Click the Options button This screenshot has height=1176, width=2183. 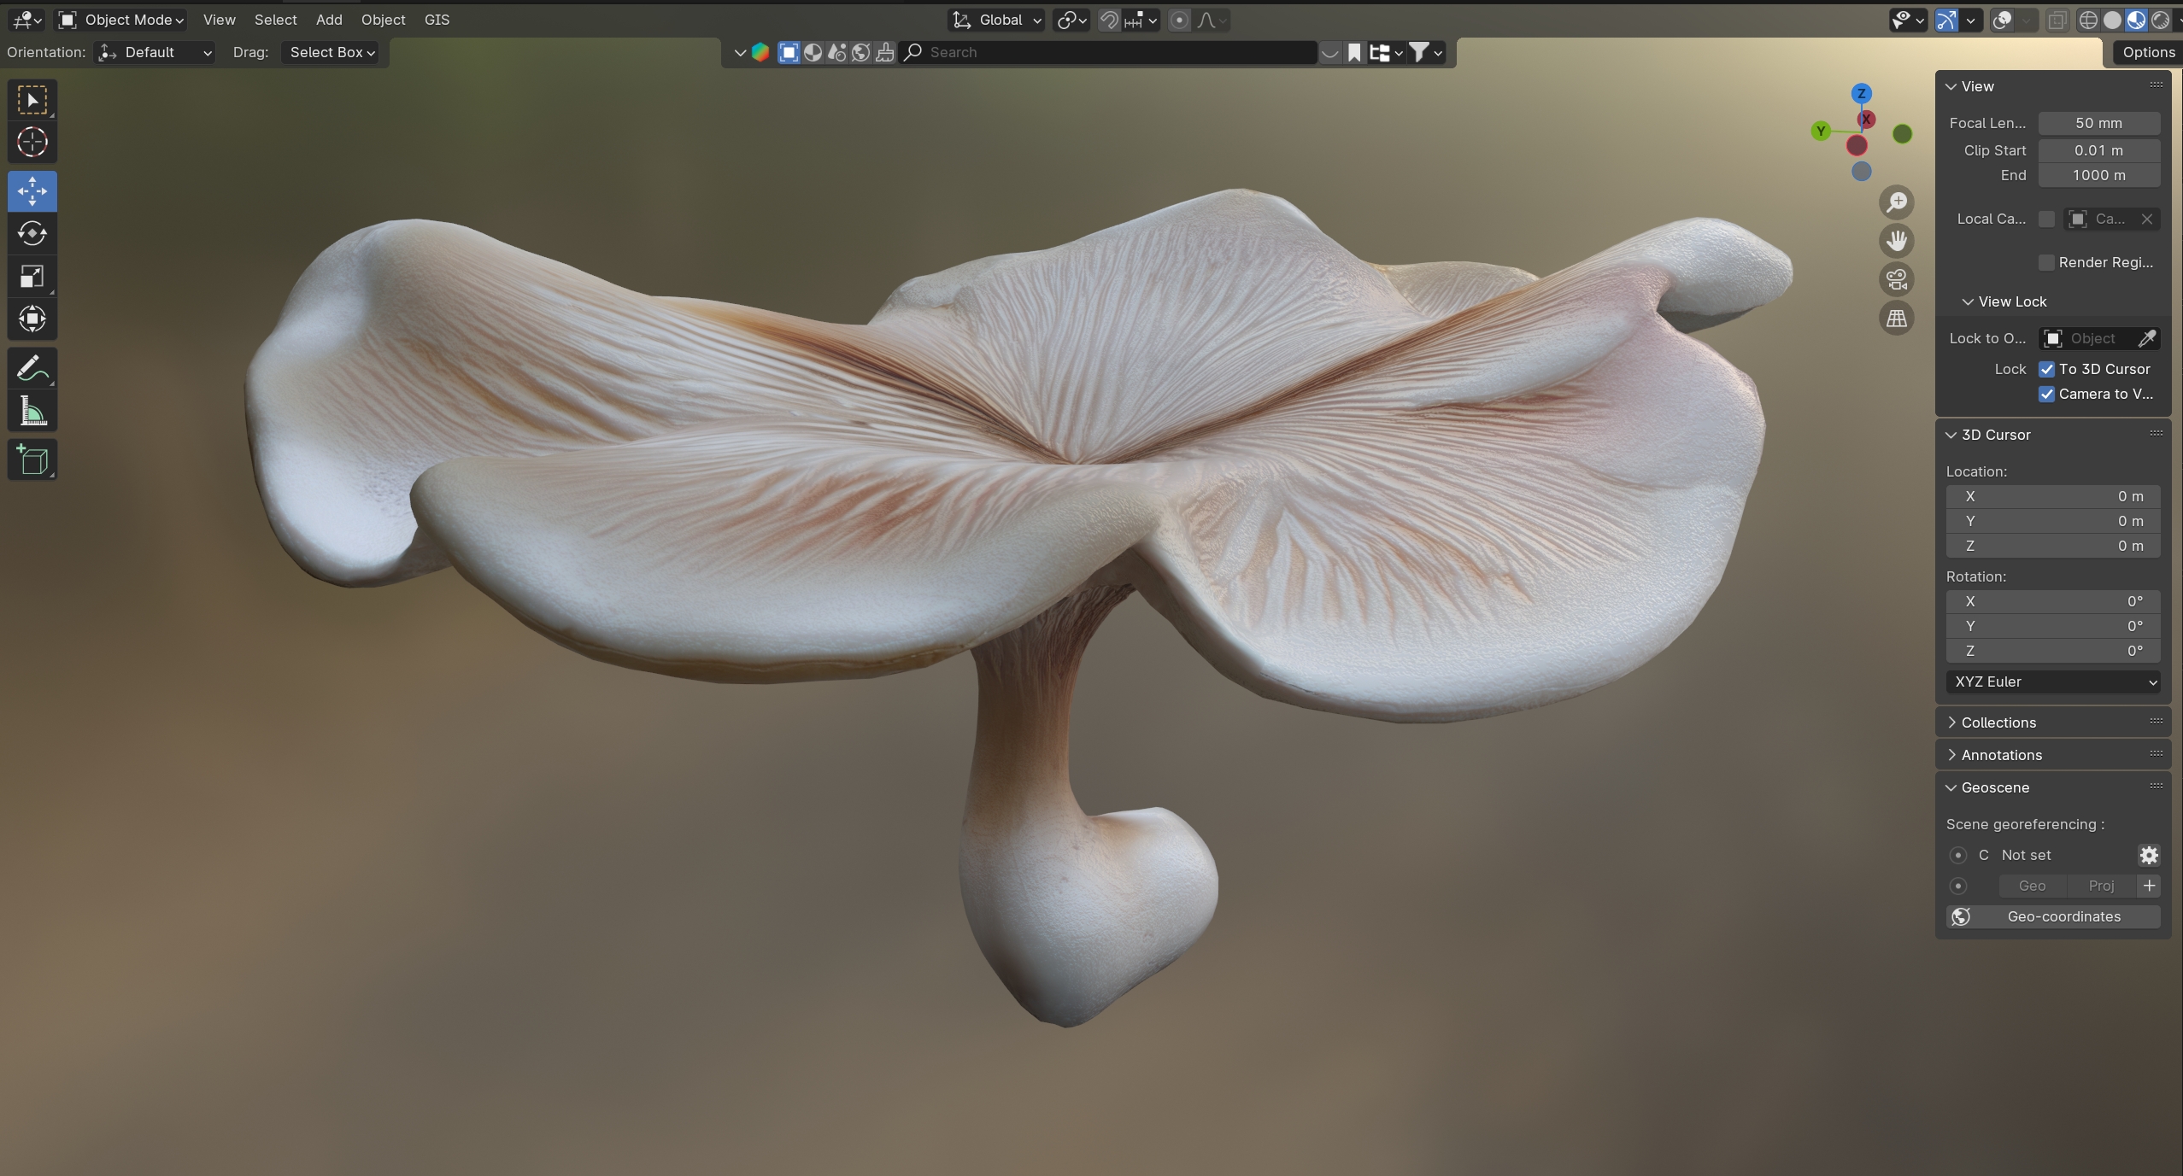pyautogui.click(x=2147, y=52)
